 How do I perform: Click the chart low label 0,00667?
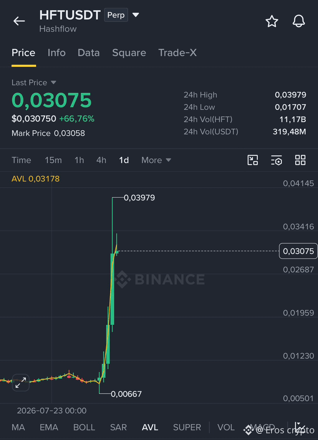[126, 394]
